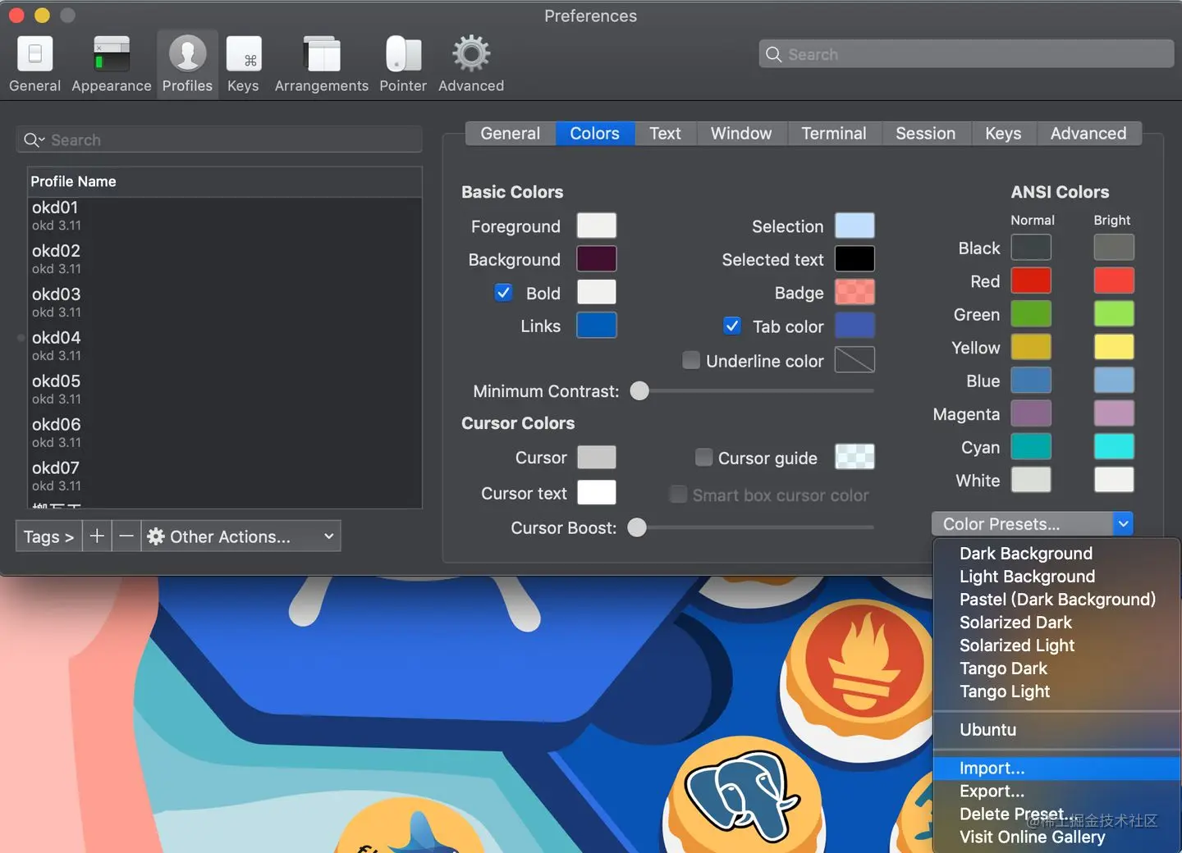Open the Selected text color swatch
The height and width of the screenshot is (853, 1182).
coord(854,258)
